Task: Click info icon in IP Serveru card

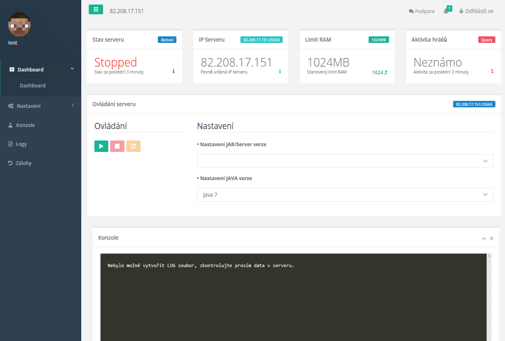Action: (280, 71)
